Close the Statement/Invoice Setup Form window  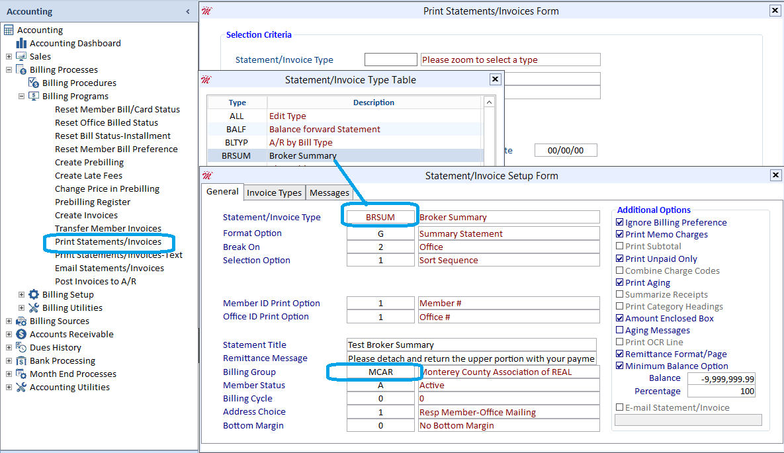[775, 175]
